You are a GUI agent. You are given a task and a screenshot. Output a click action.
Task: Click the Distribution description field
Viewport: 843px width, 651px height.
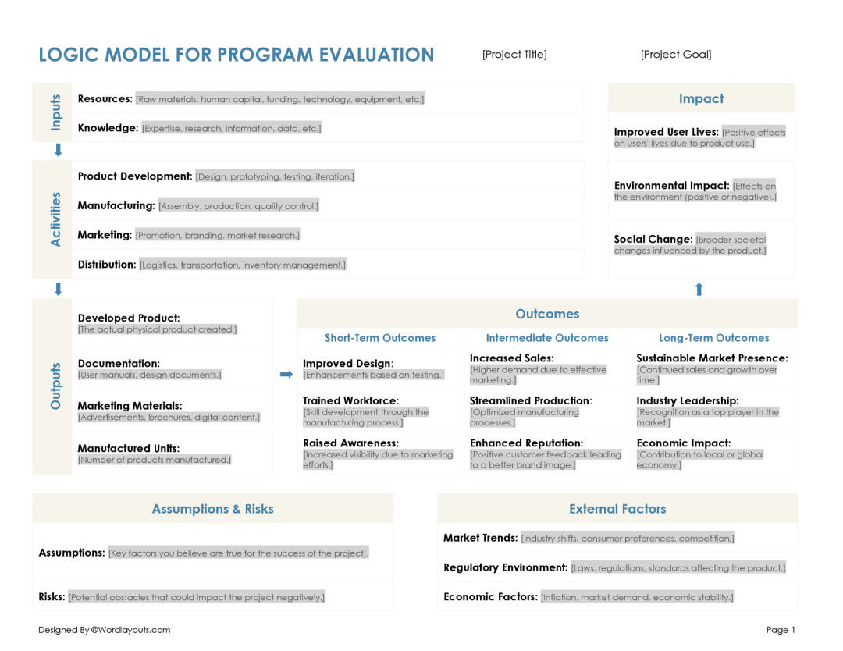(242, 265)
